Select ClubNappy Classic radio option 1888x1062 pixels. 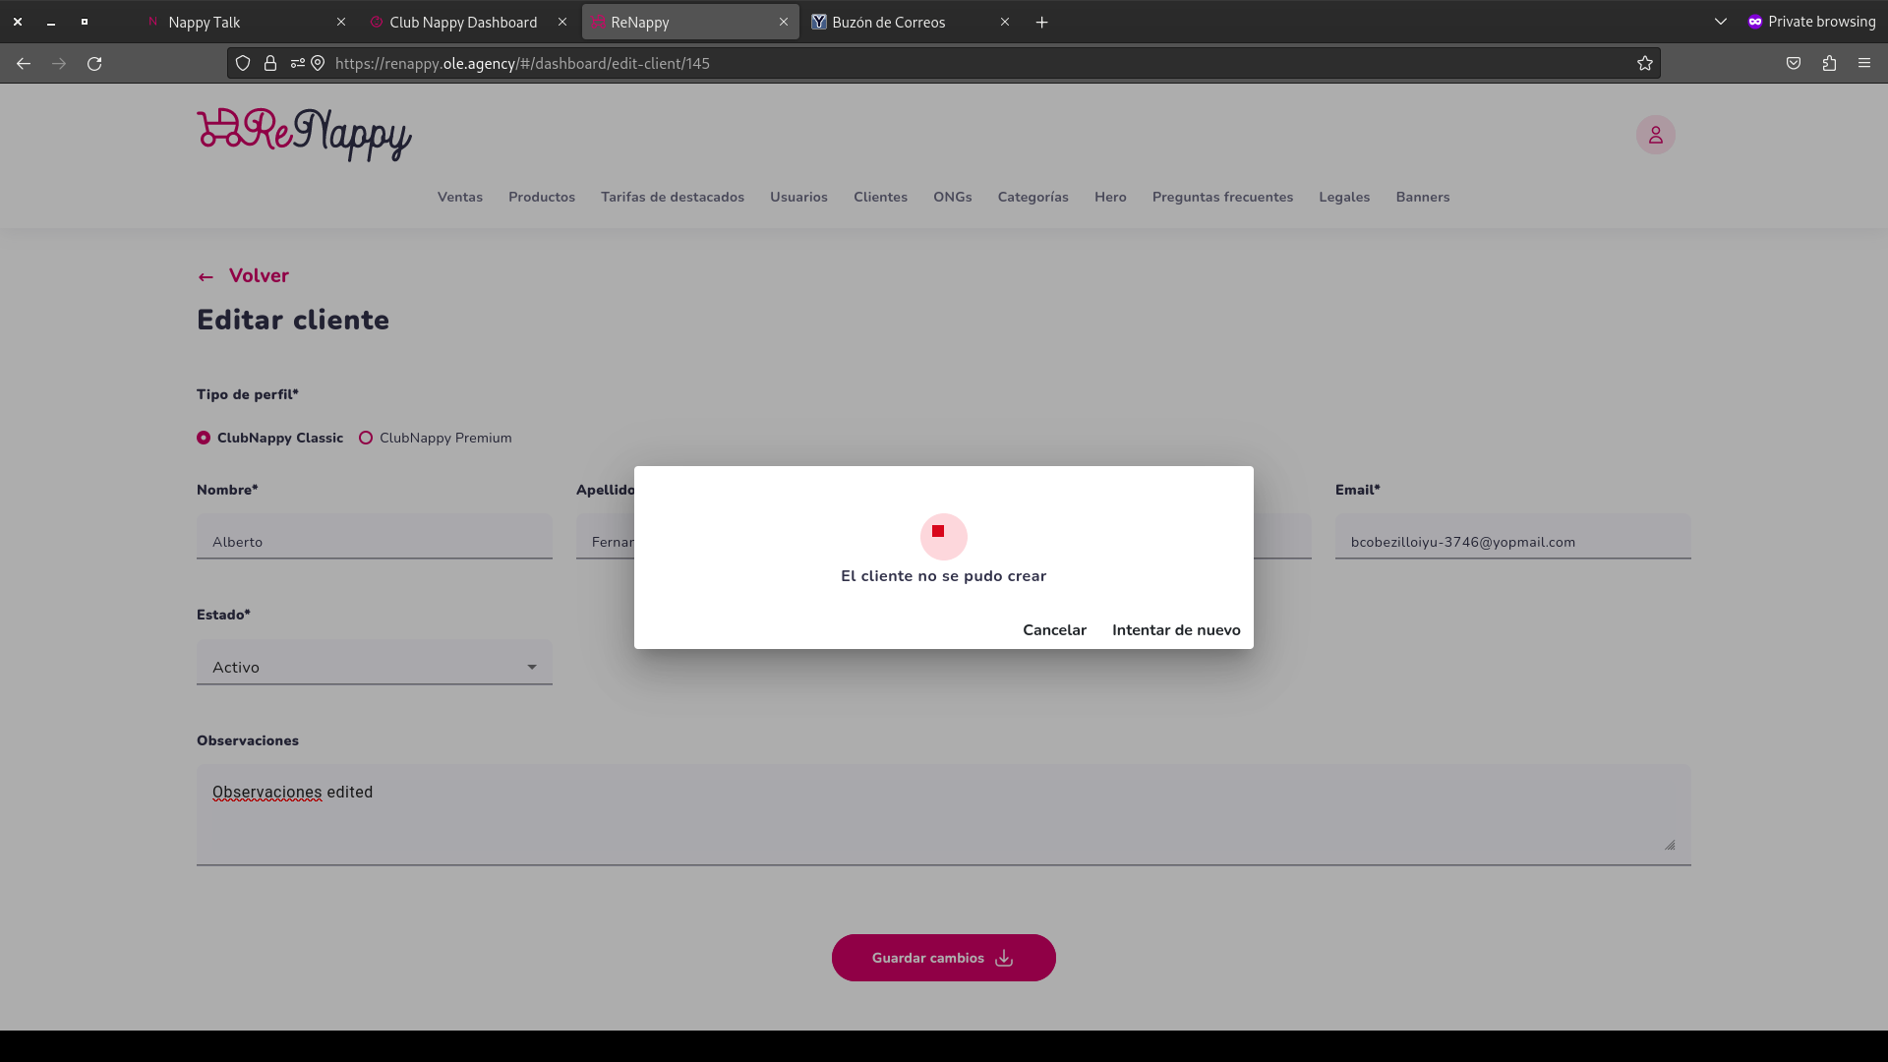coord(204,438)
